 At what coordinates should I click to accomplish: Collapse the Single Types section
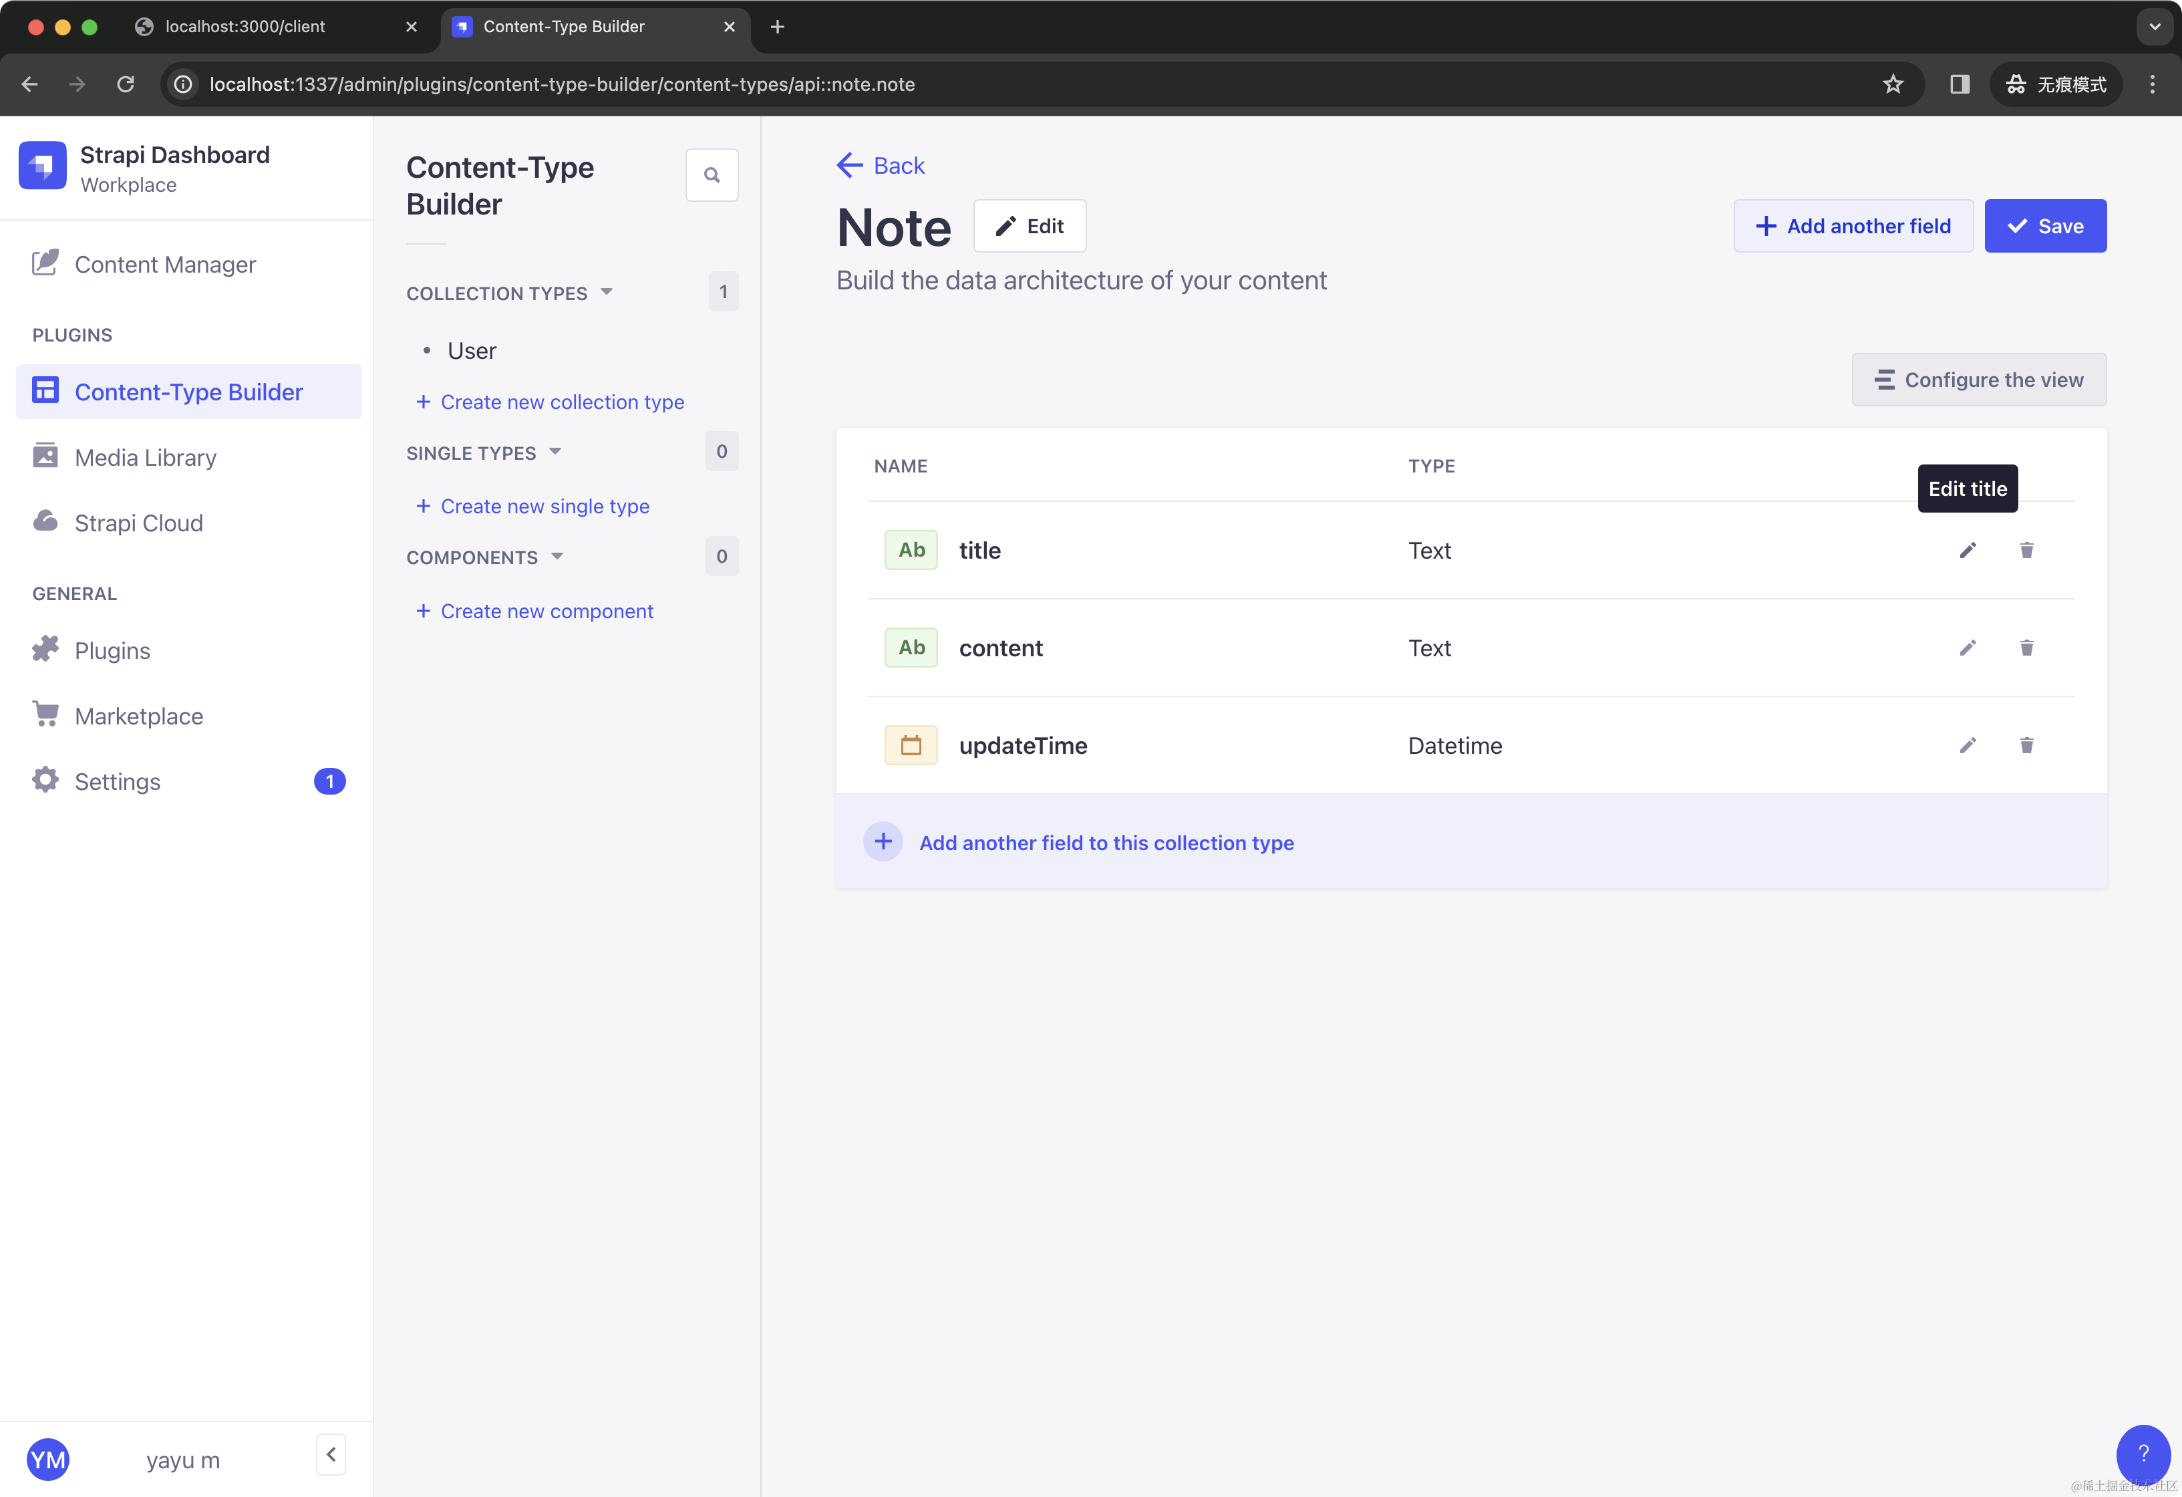point(555,452)
